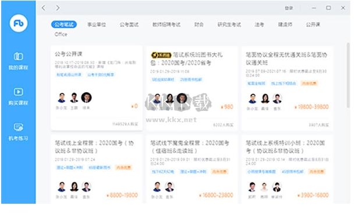Click the Fb Fenbi logo
Screen dimensions: 355x213
click(x=19, y=23)
